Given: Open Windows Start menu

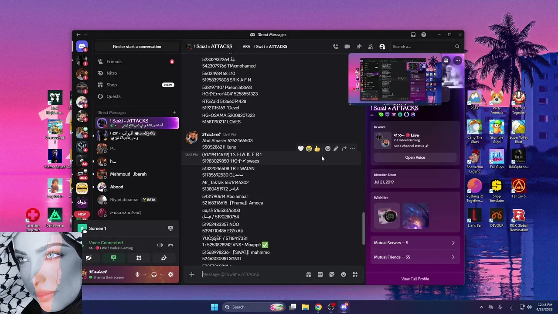Looking at the screenshot, I should point(214,307).
